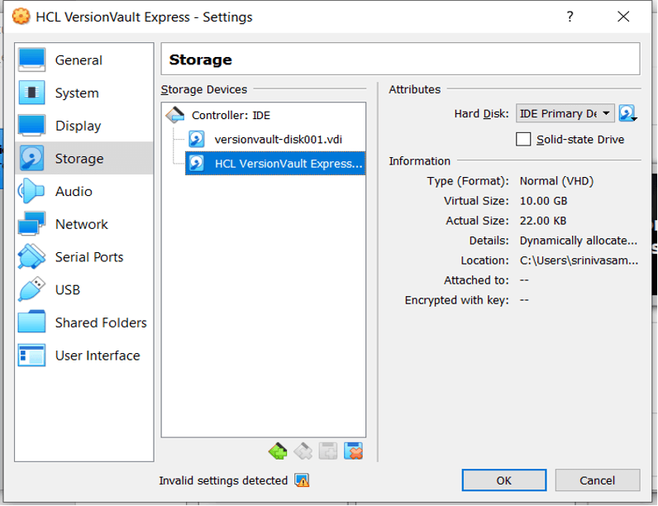
Task: Click the Hard Disk label
Action: point(481,114)
